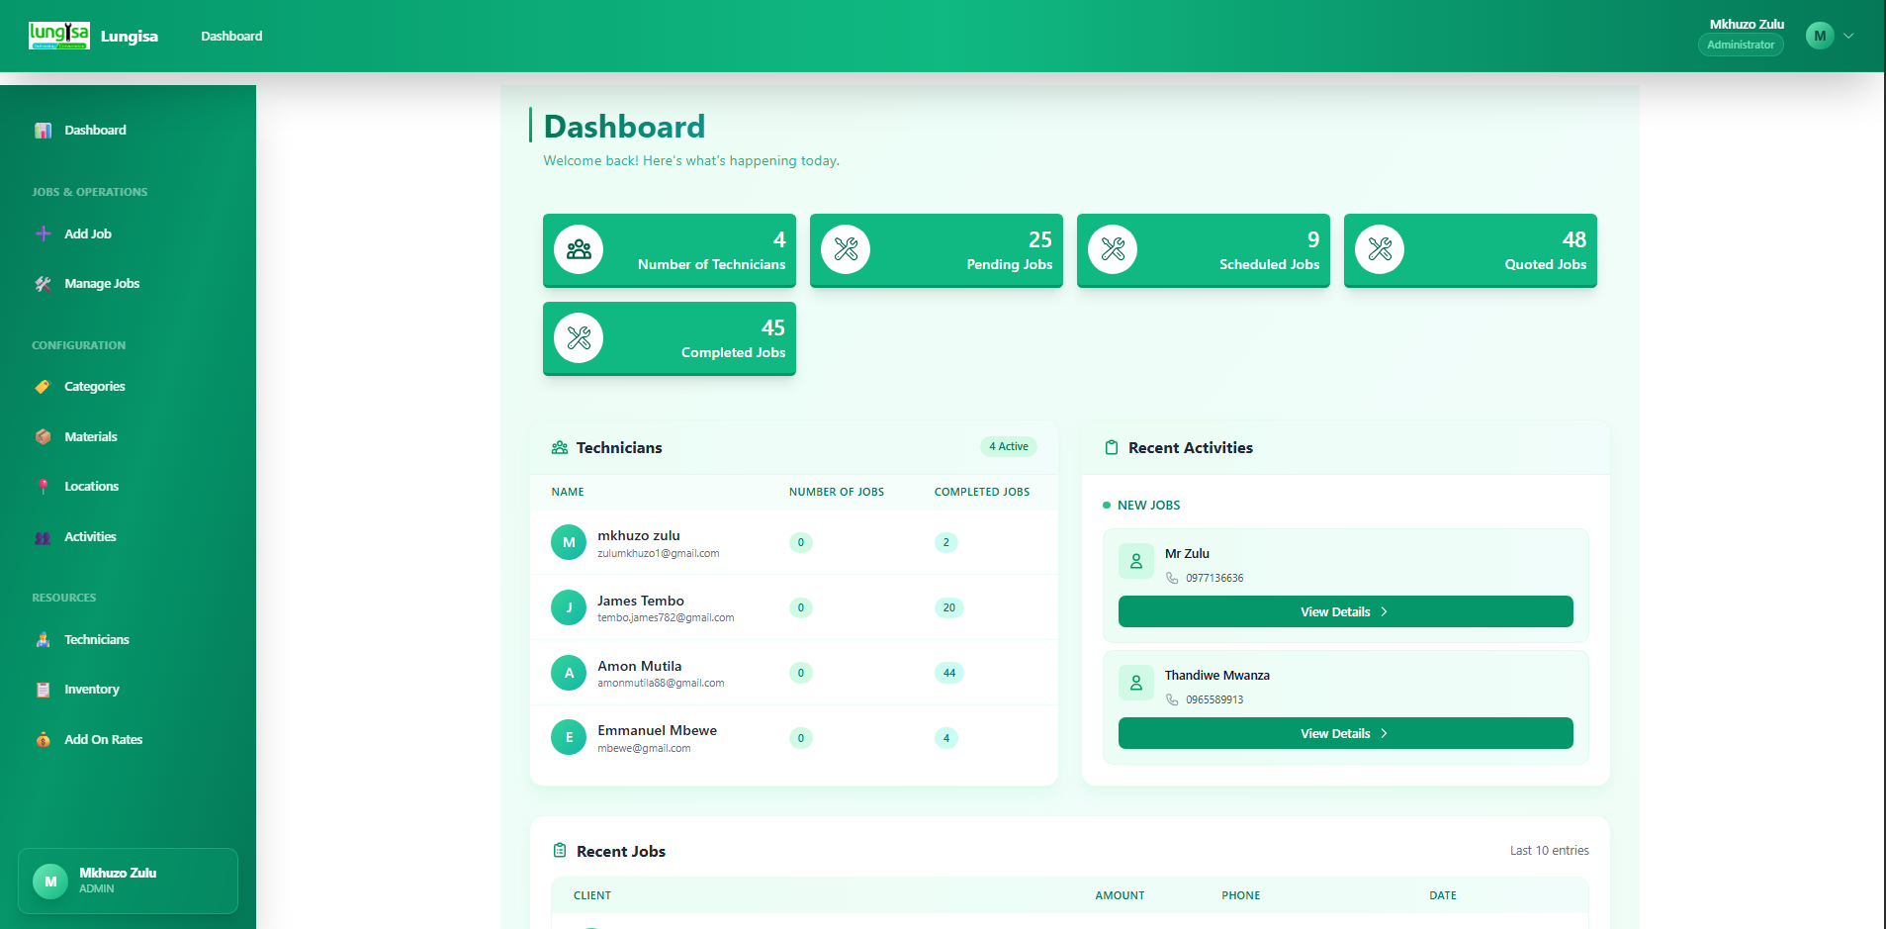
Task: Click the Manage Jobs tools icon
Action: [x=44, y=284]
